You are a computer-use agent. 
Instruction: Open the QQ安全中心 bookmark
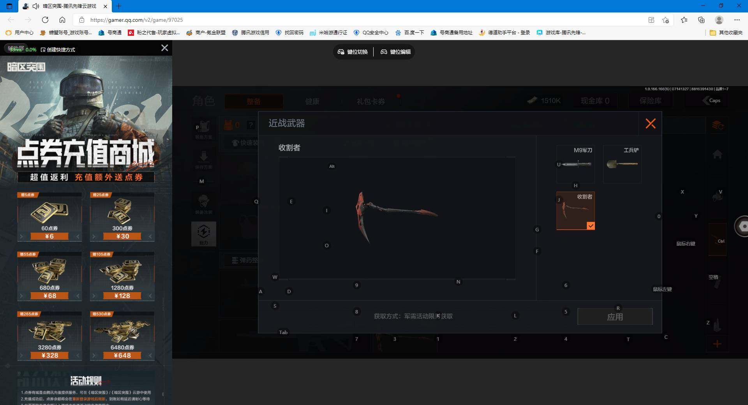(371, 33)
